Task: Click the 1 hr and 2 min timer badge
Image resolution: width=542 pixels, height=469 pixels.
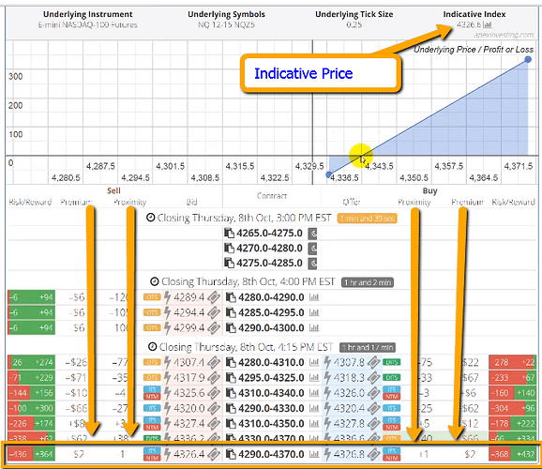Action: point(368,282)
